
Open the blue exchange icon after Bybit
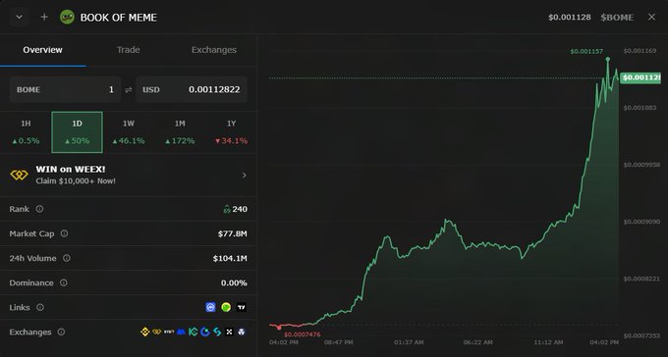(x=181, y=331)
